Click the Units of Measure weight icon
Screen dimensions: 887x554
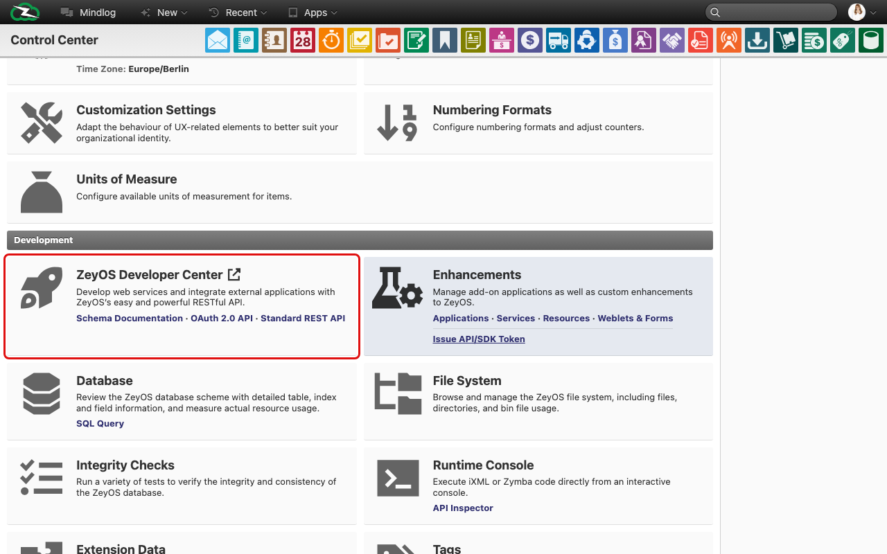(x=42, y=192)
